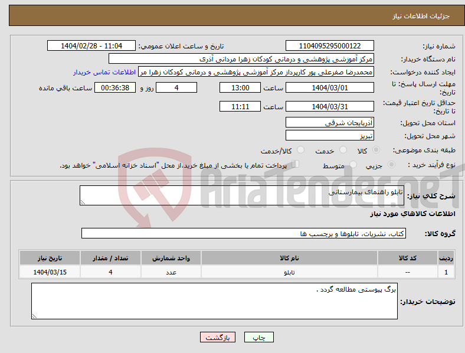Click the remaining time field 00:36:38
The image size is (465, 353).
[x=115, y=87]
